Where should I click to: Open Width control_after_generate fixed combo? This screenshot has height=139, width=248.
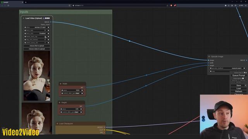(x=72, y=93)
